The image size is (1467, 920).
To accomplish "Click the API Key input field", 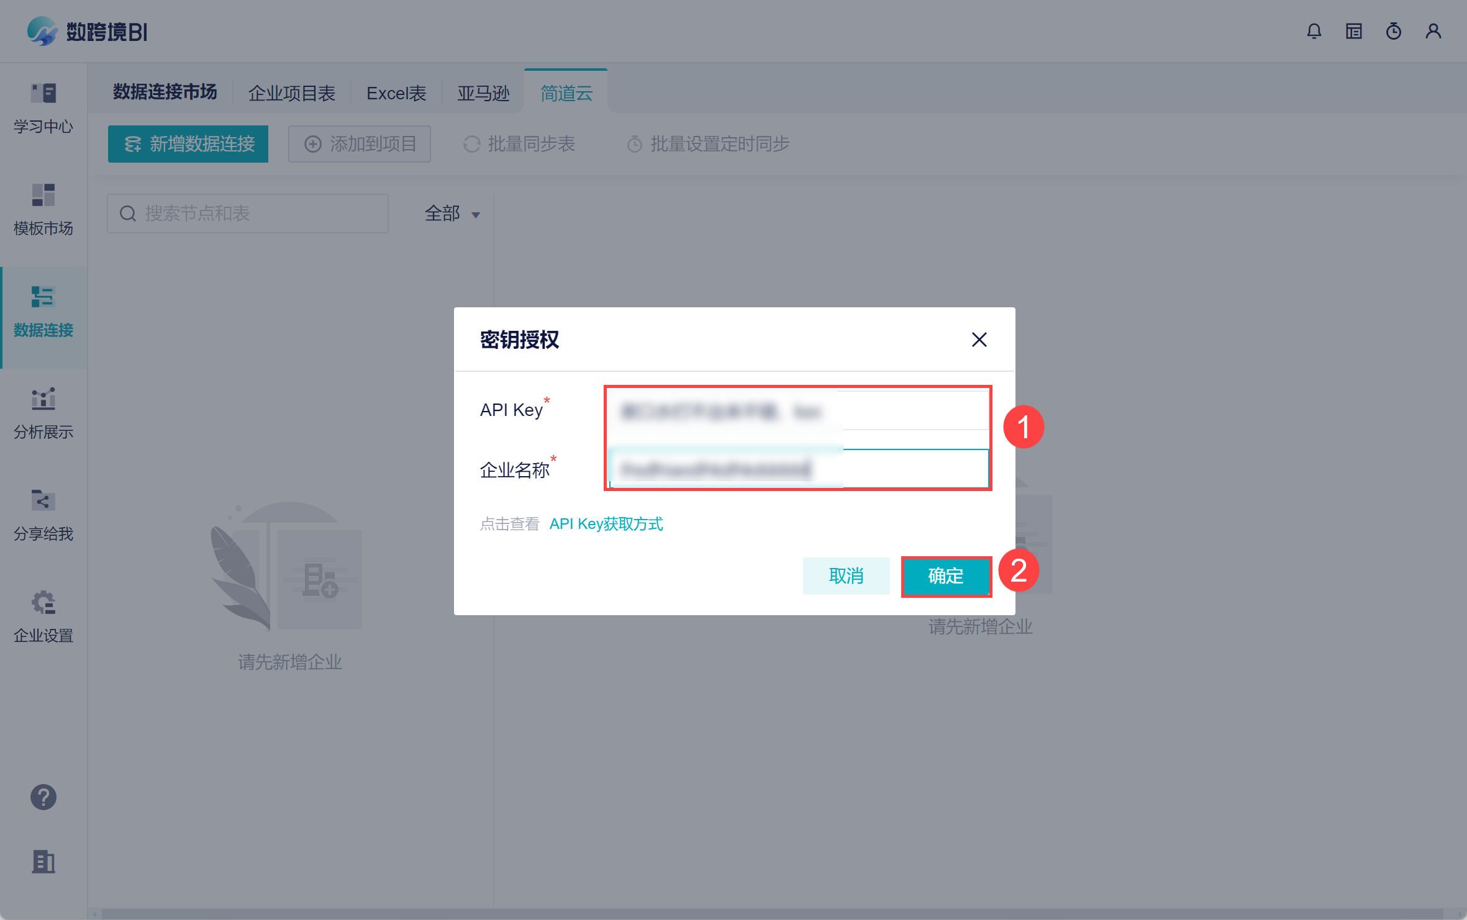I will (797, 410).
